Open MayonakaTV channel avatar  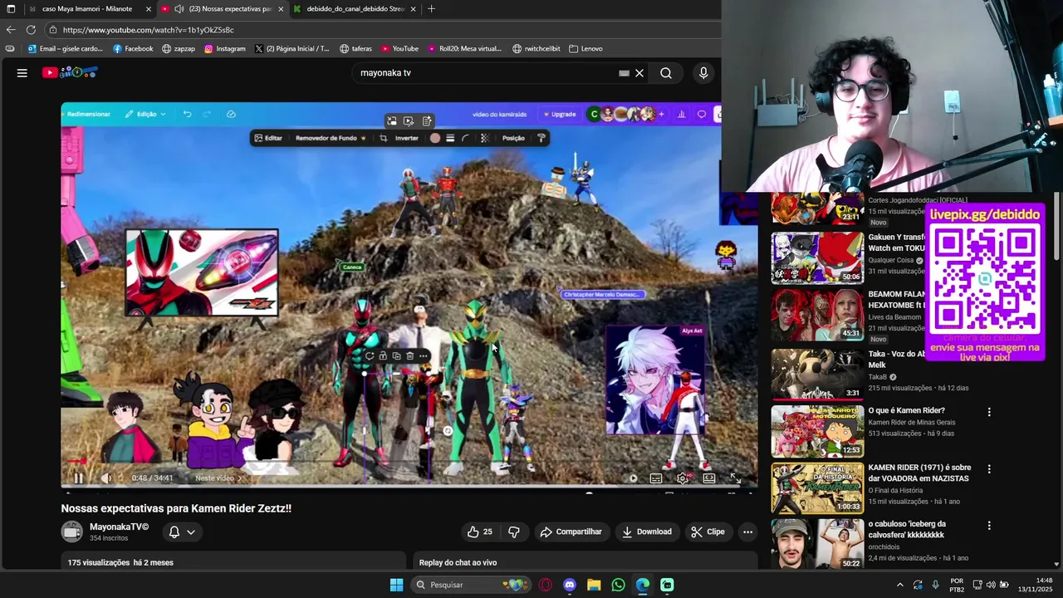(72, 532)
